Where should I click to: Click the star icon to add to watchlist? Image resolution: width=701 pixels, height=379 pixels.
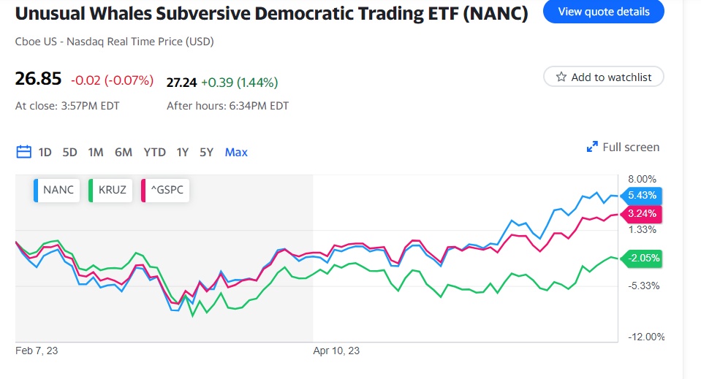click(561, 77)
